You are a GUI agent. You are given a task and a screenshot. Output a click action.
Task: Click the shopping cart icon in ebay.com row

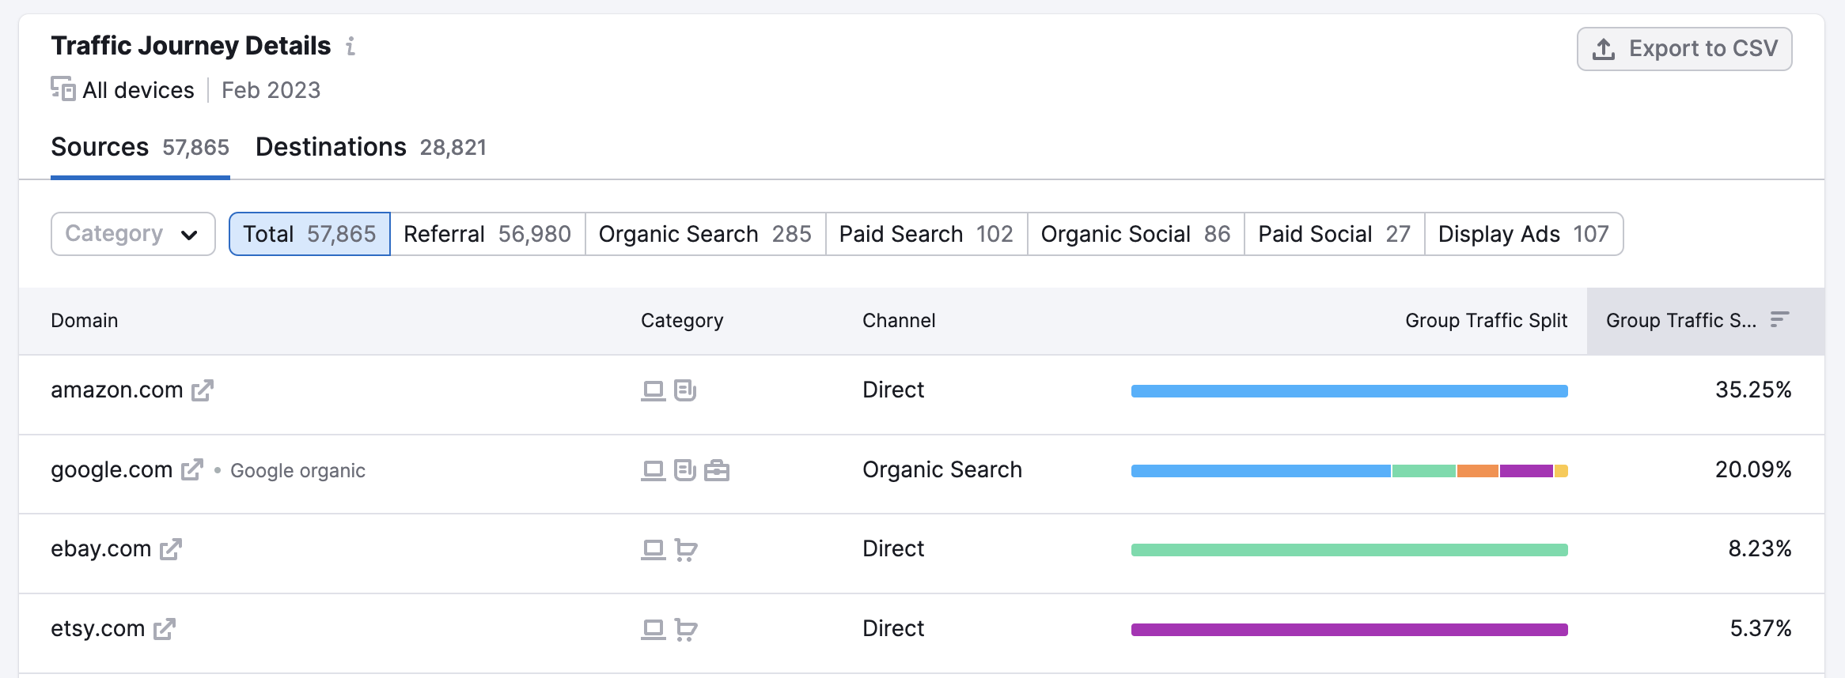pos(686,549)
